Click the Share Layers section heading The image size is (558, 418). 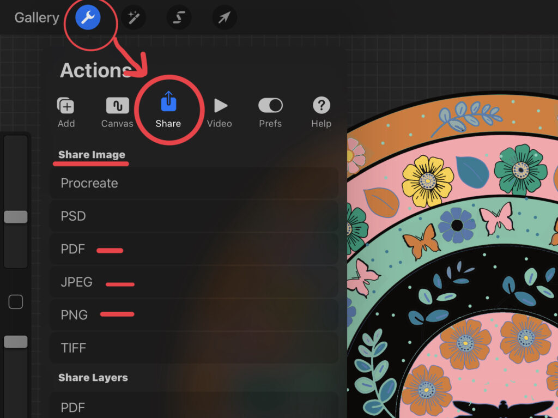(x=93, y=378)
